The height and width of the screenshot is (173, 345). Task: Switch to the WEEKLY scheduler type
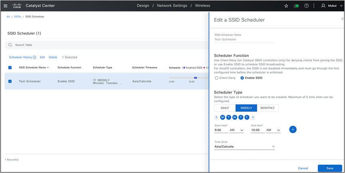(246, 108)
